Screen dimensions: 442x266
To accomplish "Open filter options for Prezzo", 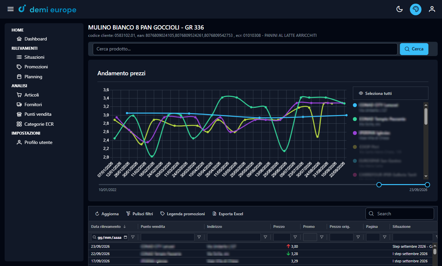I will pos(295,237).
